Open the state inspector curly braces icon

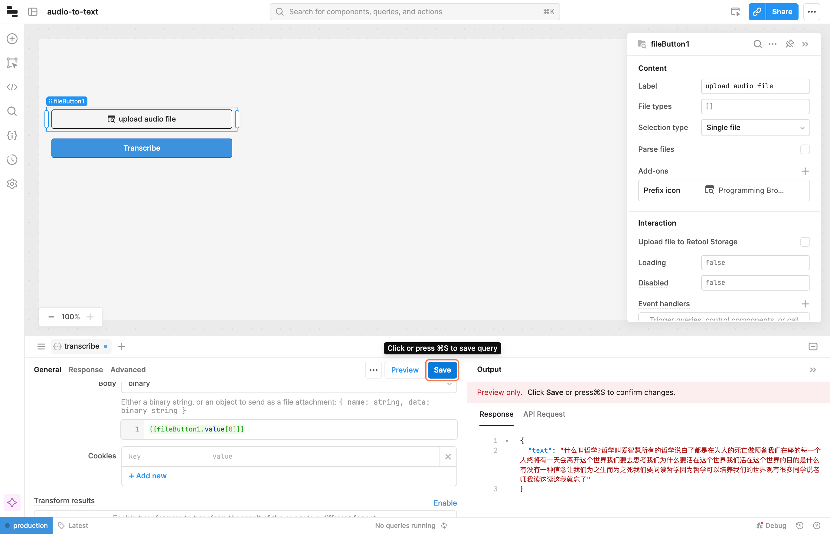click(12, 135)
